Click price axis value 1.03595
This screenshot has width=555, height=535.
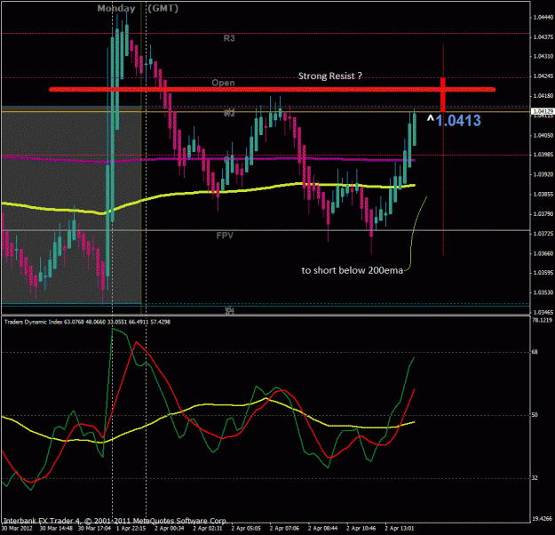(x=543, y=273)
